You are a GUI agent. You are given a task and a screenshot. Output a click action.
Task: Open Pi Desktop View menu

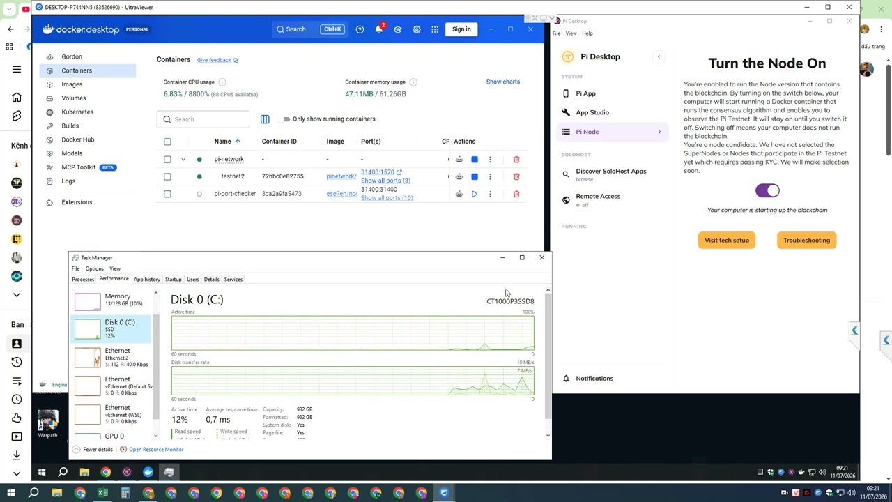(571, 33)
